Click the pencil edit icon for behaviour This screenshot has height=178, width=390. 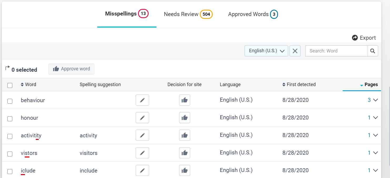pyautogui.click(x=142, y=100)
